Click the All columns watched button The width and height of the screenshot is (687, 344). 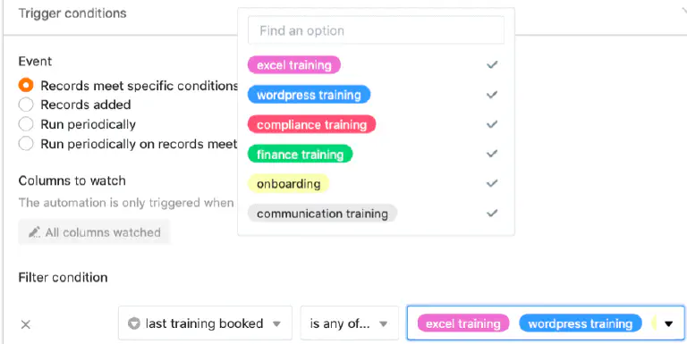94,232
